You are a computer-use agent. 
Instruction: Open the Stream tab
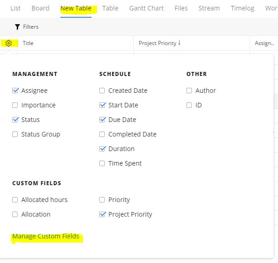[x=209, y=8]
